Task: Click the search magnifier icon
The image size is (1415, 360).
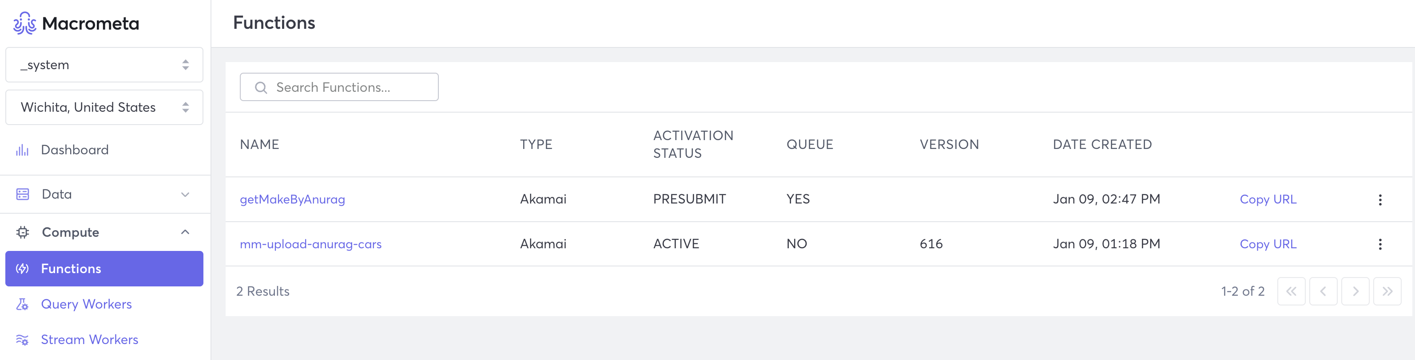Action: [261, 88]
